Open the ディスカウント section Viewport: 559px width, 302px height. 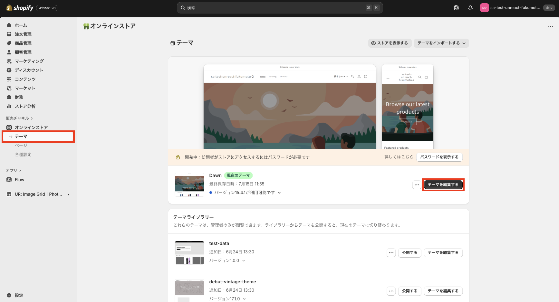tap(29, 70)
